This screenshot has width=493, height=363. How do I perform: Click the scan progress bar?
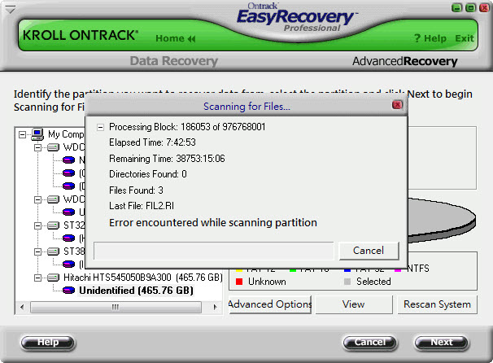[x=213, y=251]
